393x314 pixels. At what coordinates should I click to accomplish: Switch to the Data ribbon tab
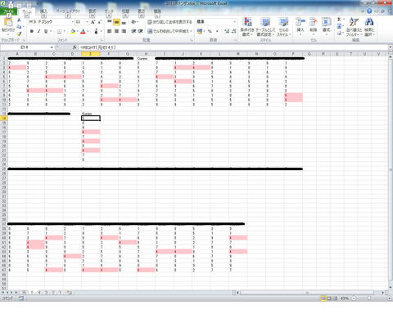109,11
